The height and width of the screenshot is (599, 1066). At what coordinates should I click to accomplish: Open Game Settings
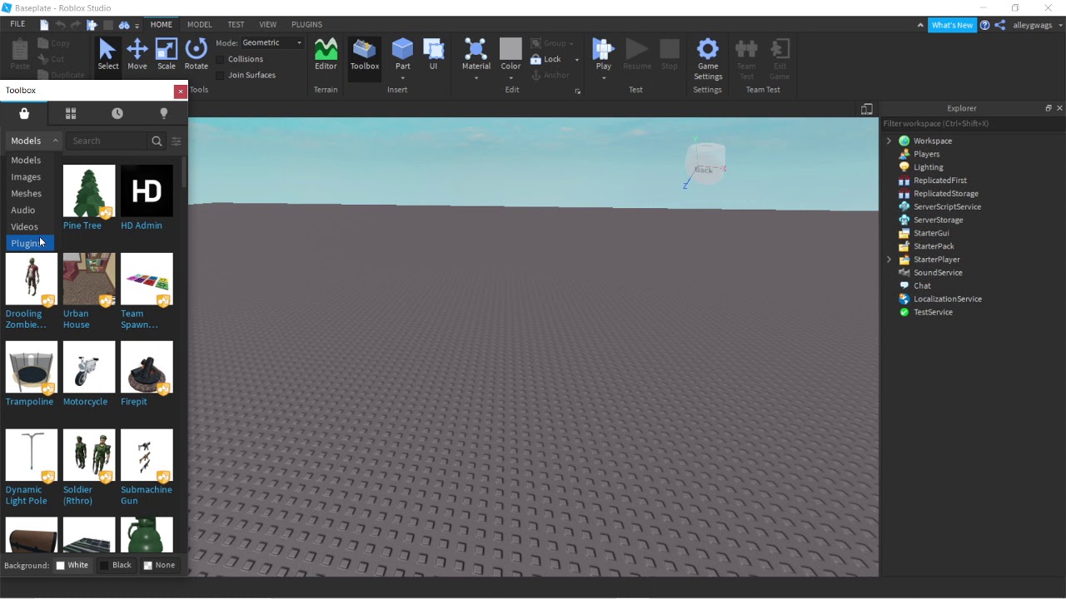[x=708, y=58]
